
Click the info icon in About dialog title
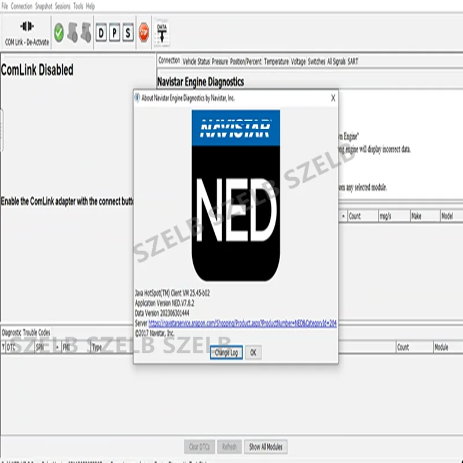pos(137,98)
